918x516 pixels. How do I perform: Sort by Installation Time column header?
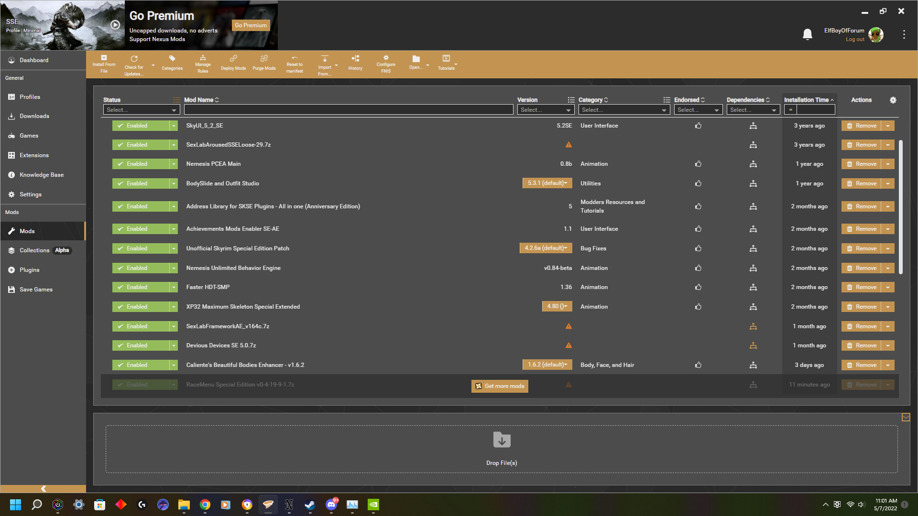click(x=809, y=100)
